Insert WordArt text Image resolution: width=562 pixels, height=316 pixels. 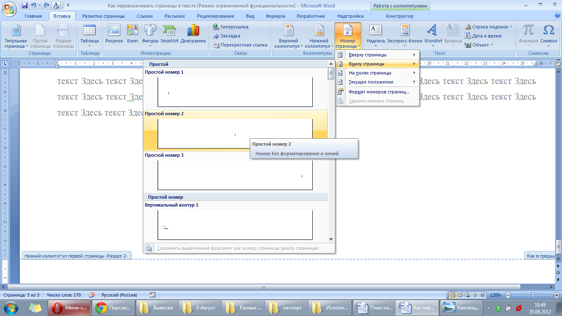[433, 34]
